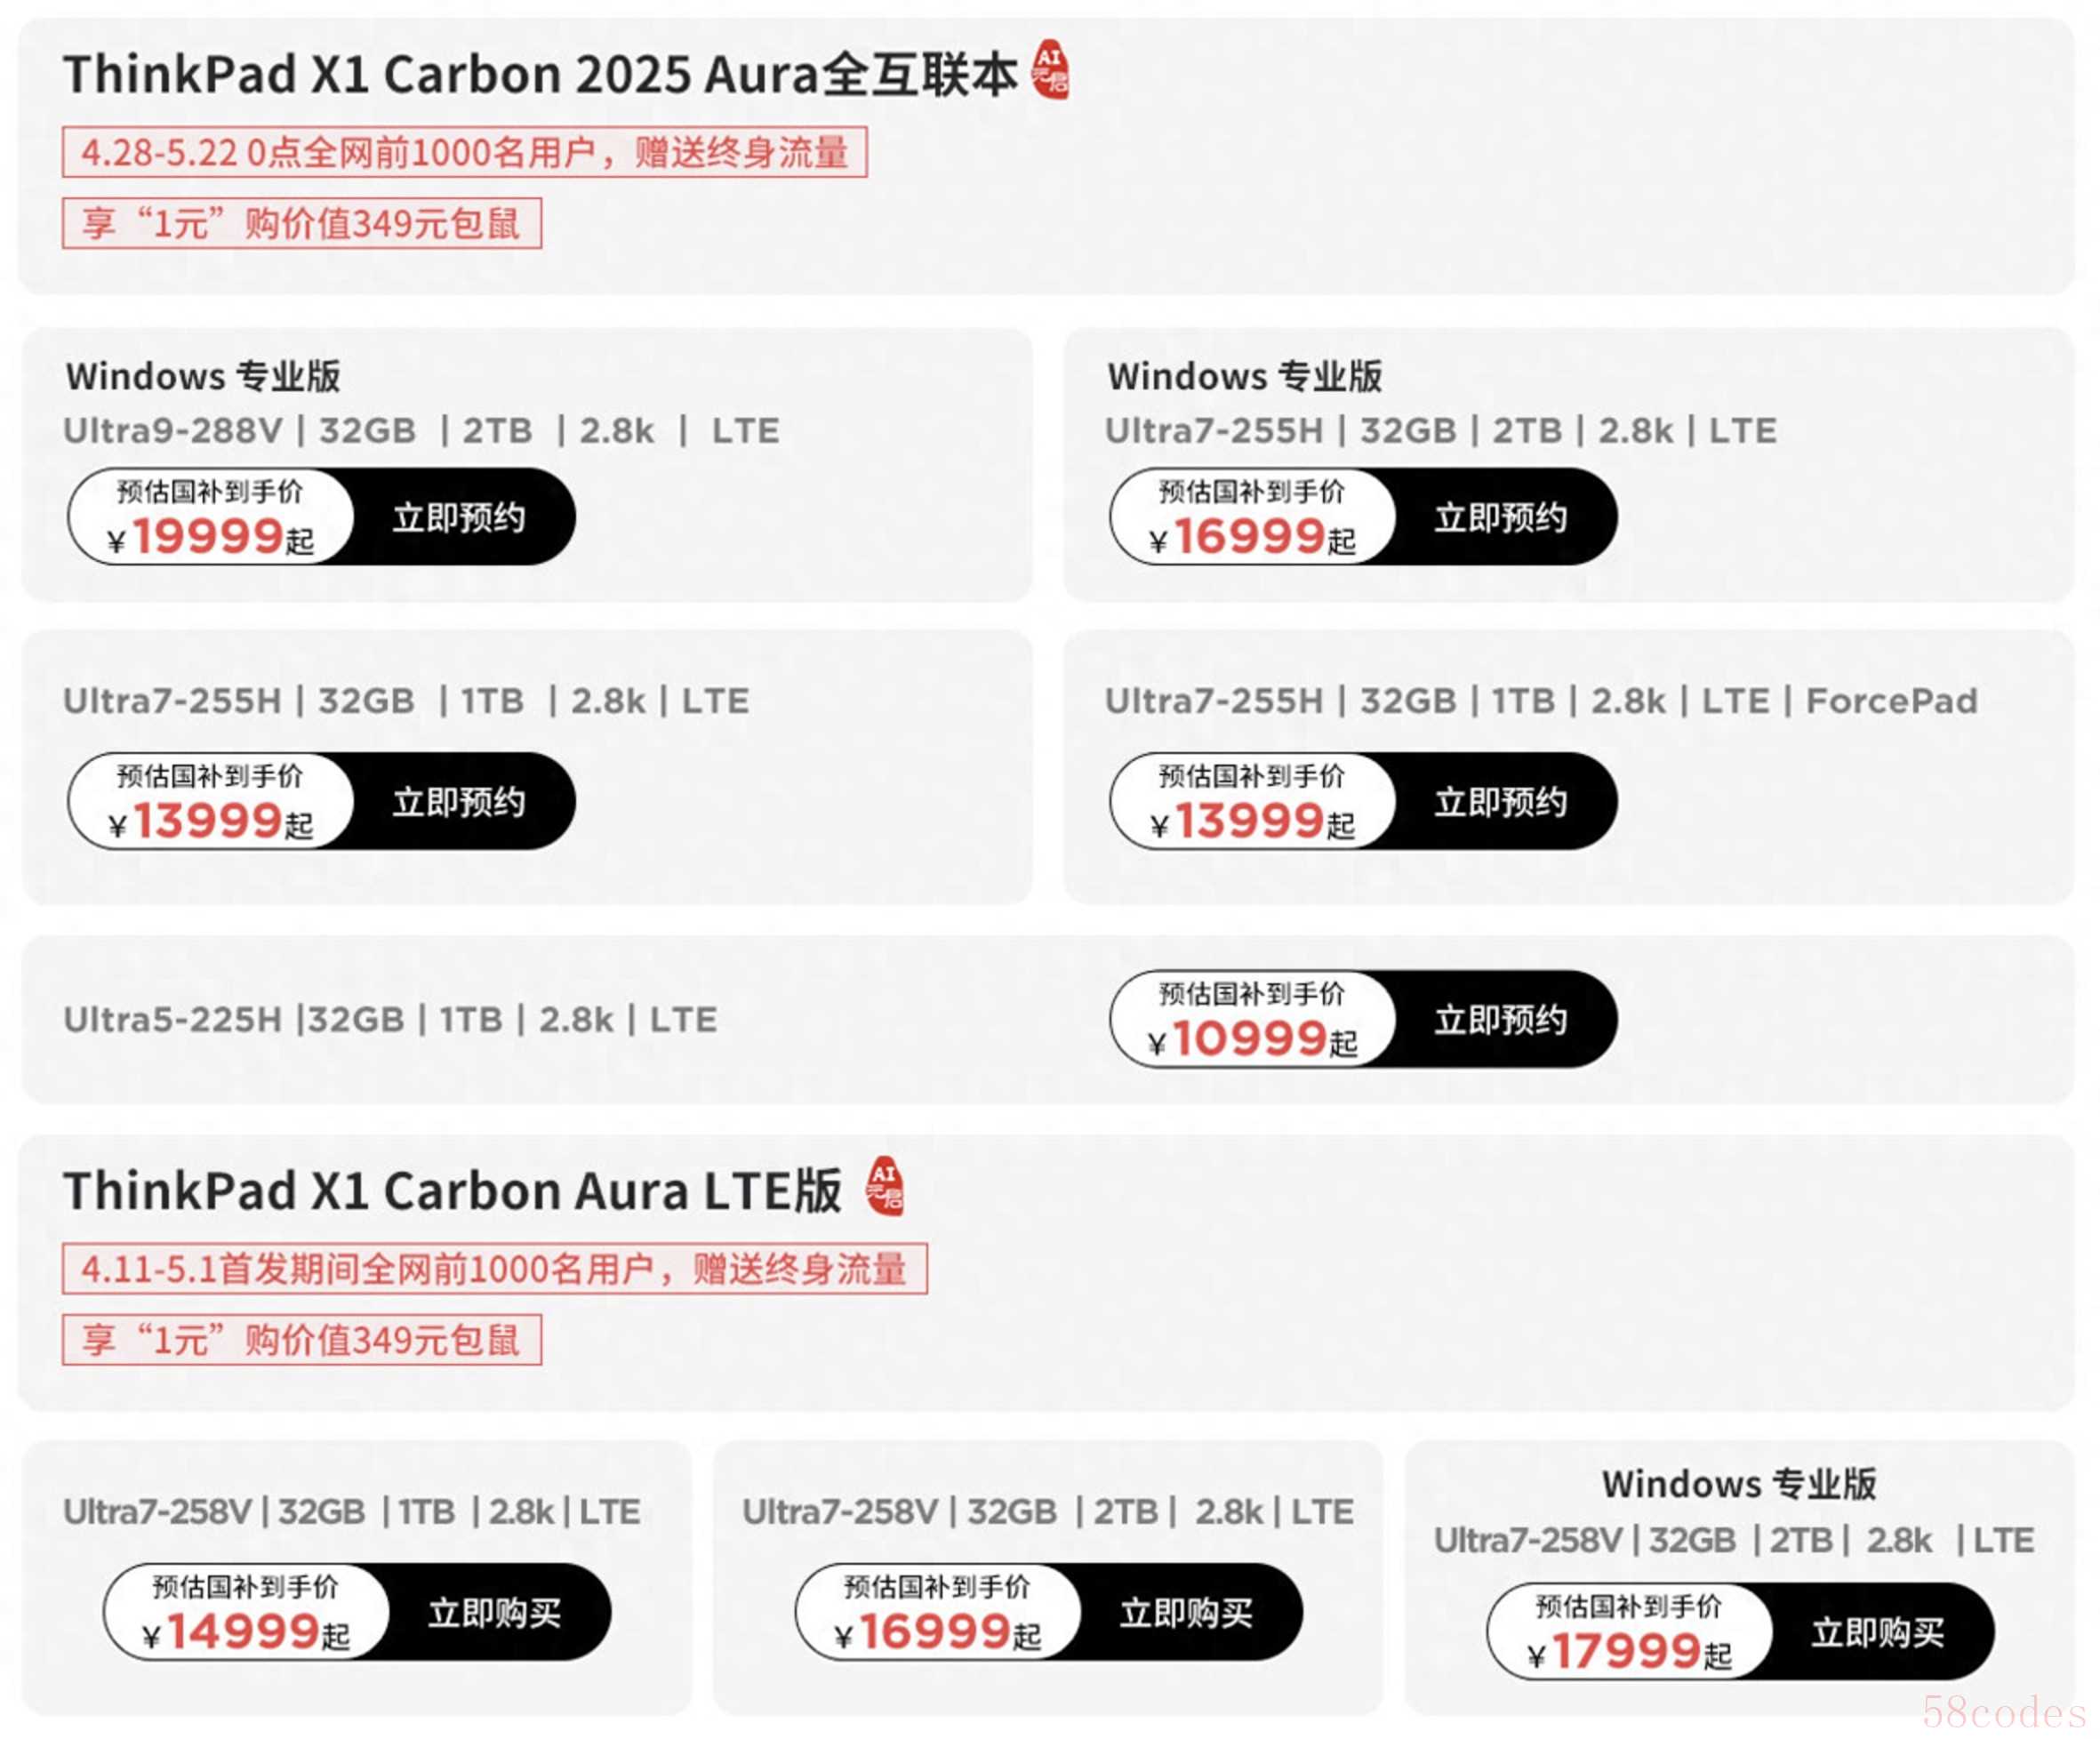Screen dimensions: 2100x1739
Task: Click the Ultra5-225H specification text
Action: tap(390, 1020)
